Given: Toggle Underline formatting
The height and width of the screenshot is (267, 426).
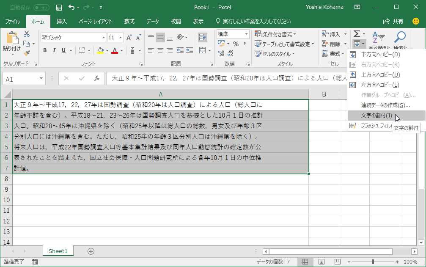Looking at the screenshot, I should (x=63, y=50).
